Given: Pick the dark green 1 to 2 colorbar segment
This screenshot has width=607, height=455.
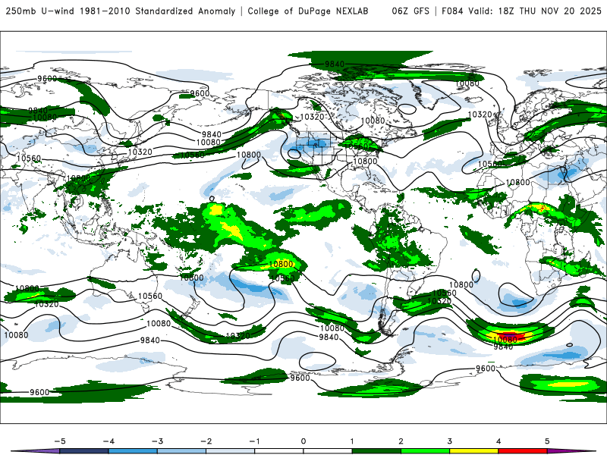Looking at the screenshot, I should point(376,451).
